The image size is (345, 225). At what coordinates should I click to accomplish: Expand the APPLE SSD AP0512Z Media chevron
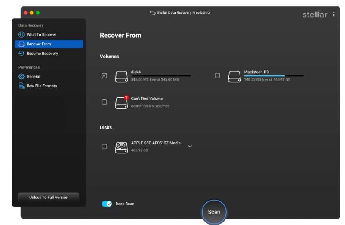(x=190, y=146)
